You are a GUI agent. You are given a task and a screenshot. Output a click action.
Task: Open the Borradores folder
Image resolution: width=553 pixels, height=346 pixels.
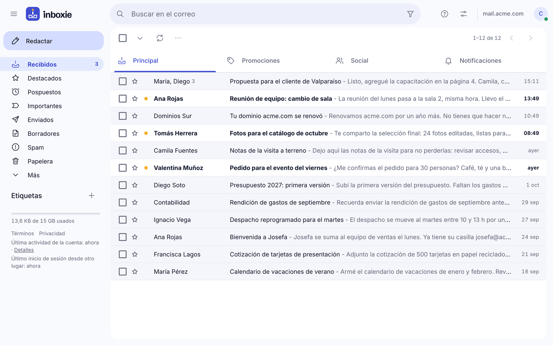click(52, 133)
